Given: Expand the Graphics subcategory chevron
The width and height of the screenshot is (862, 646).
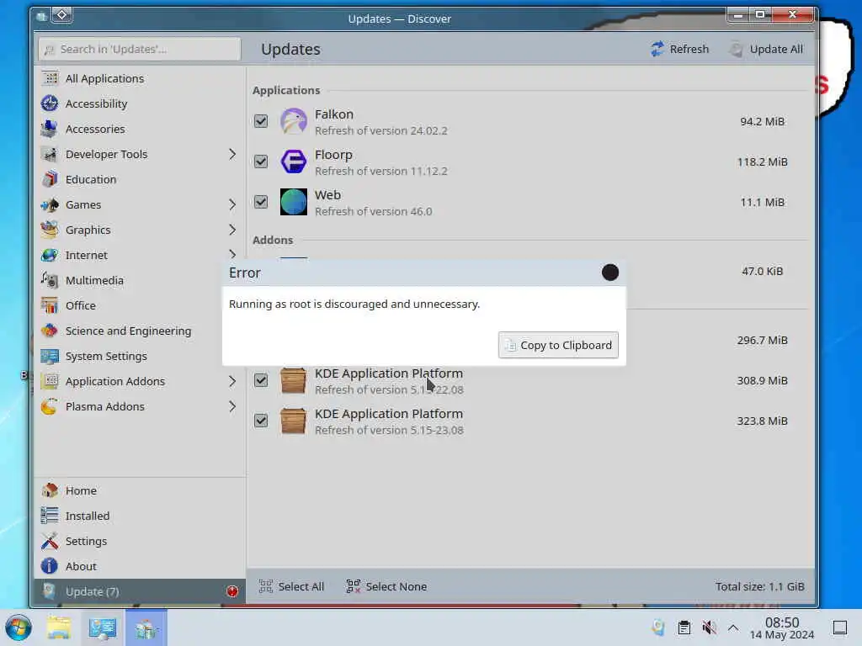Looking at the screenshot, I should [232, 230].
